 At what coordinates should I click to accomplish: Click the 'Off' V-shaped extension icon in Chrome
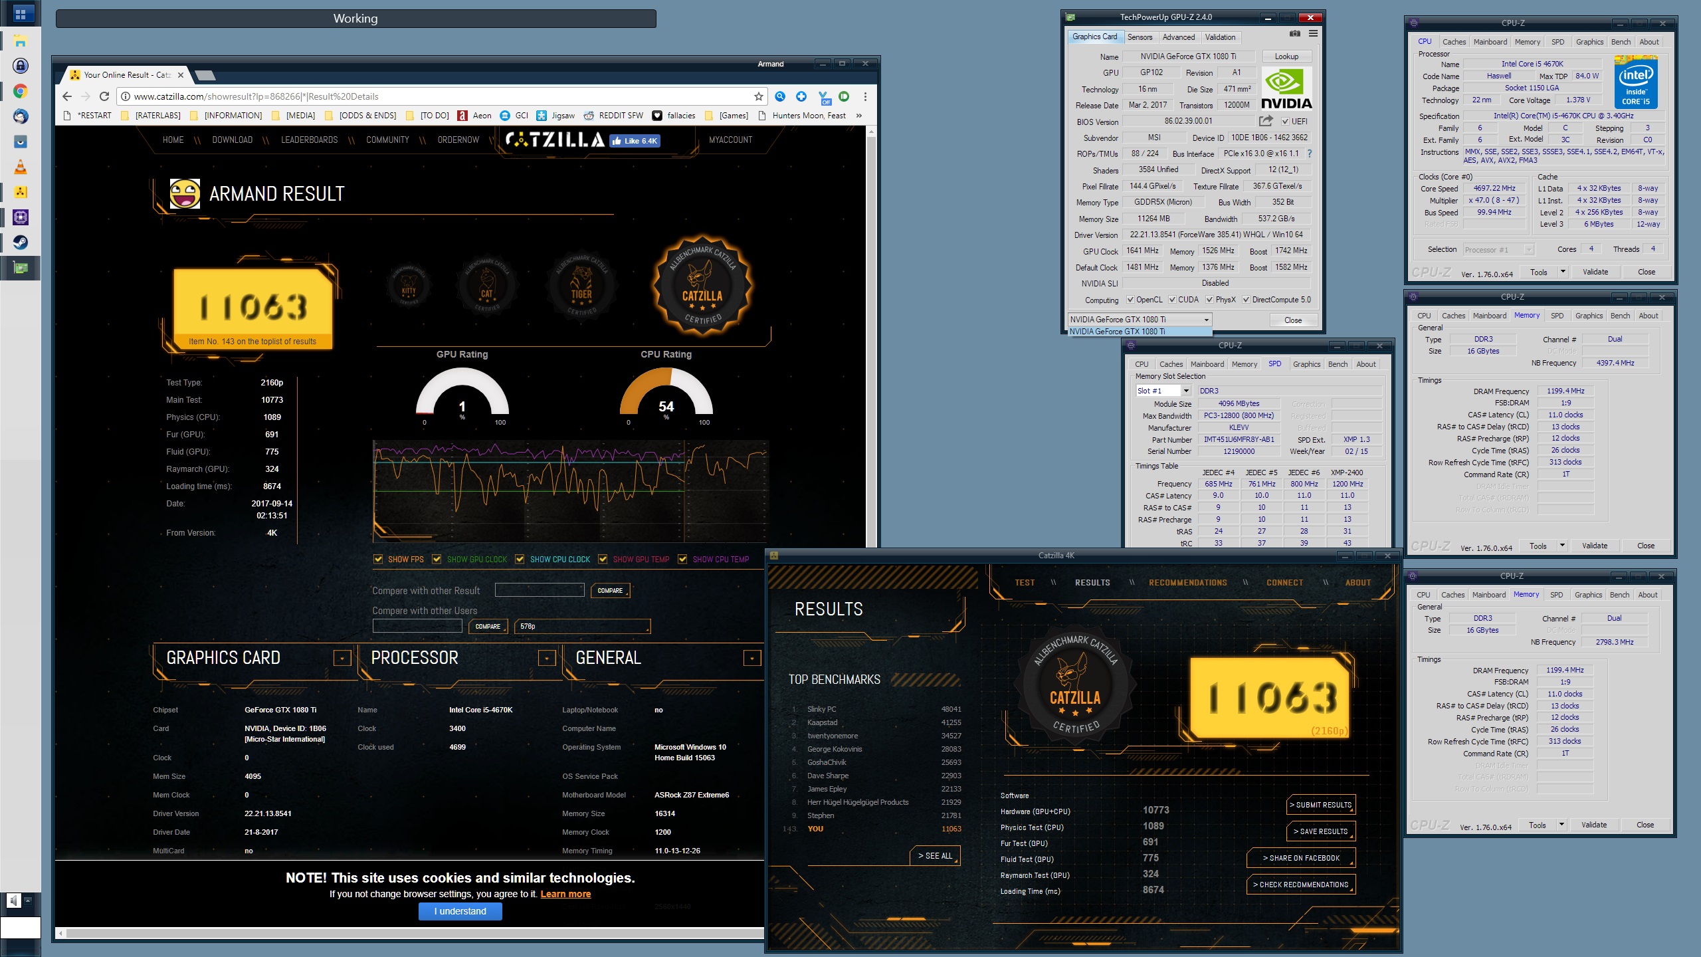[824, 98]
